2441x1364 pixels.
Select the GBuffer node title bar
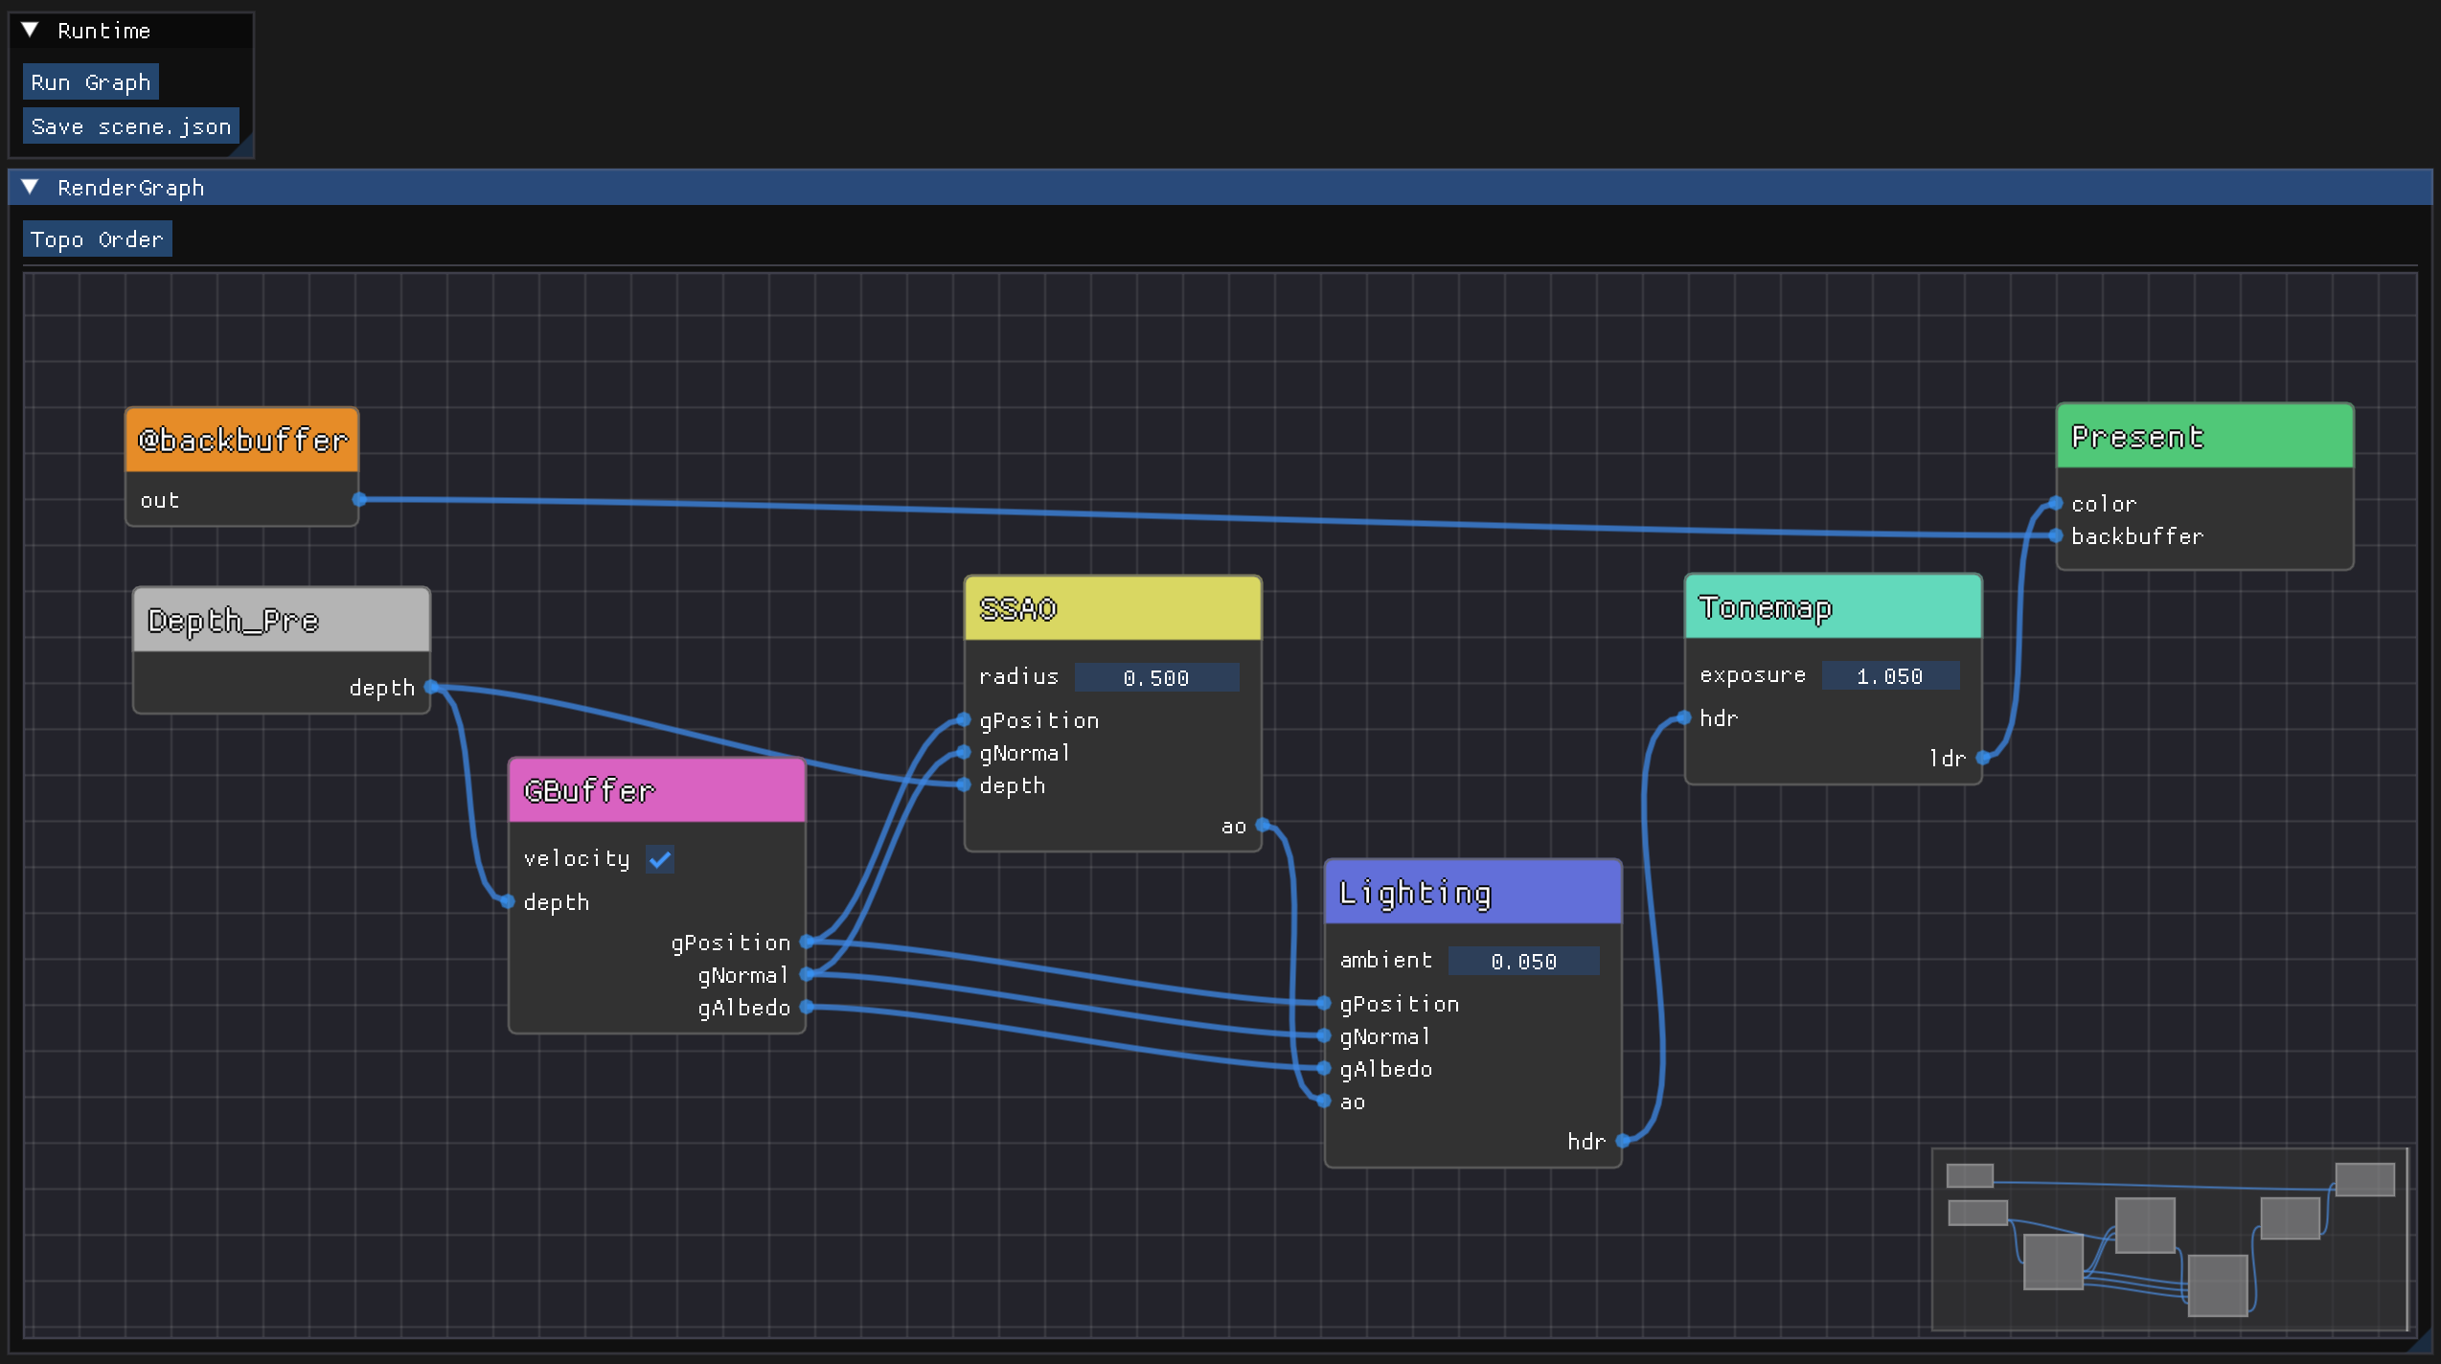click(x=657, y=791)
